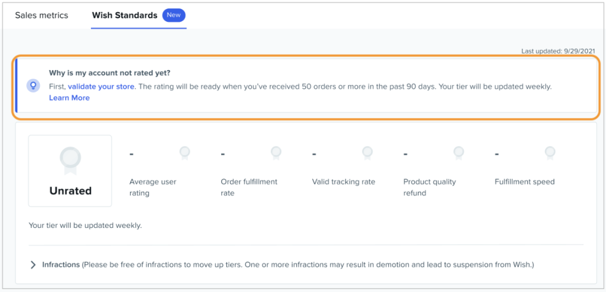This screenshot has width=606, height=292.
Task: Expand the Infractions section chevron
Action: tap(33, 264)
